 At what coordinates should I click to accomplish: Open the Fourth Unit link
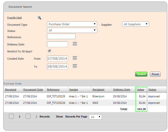15,18
